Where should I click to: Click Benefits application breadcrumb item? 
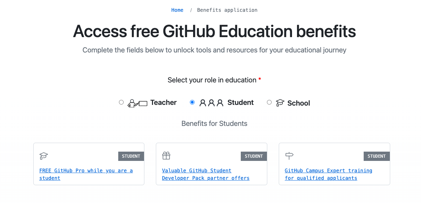(227, 10)
